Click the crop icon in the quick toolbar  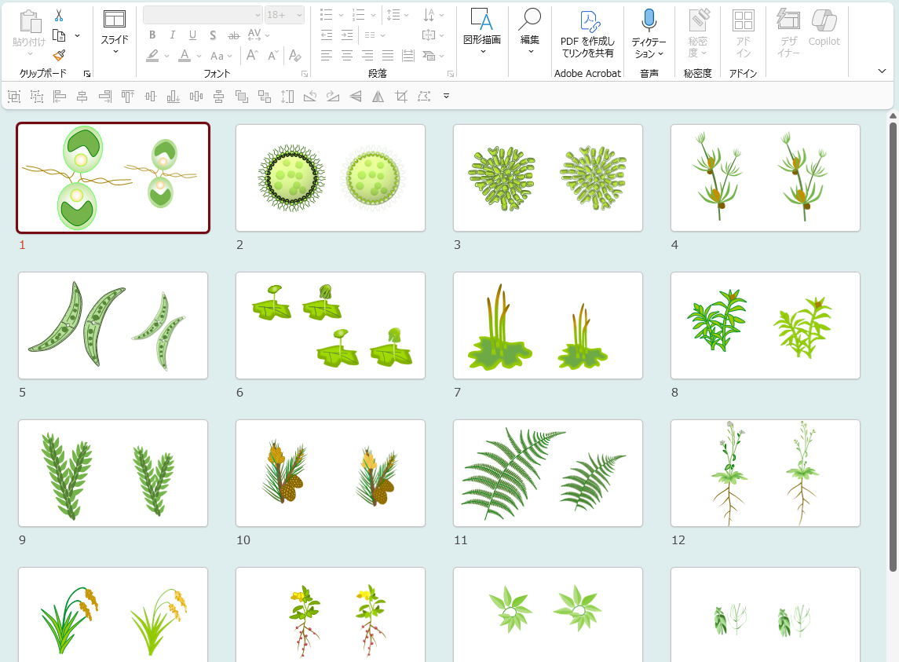401,97
